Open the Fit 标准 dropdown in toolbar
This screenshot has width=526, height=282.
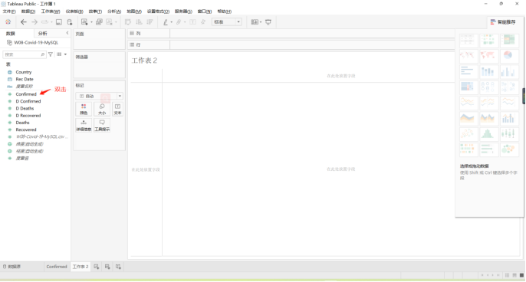point(226,22)
